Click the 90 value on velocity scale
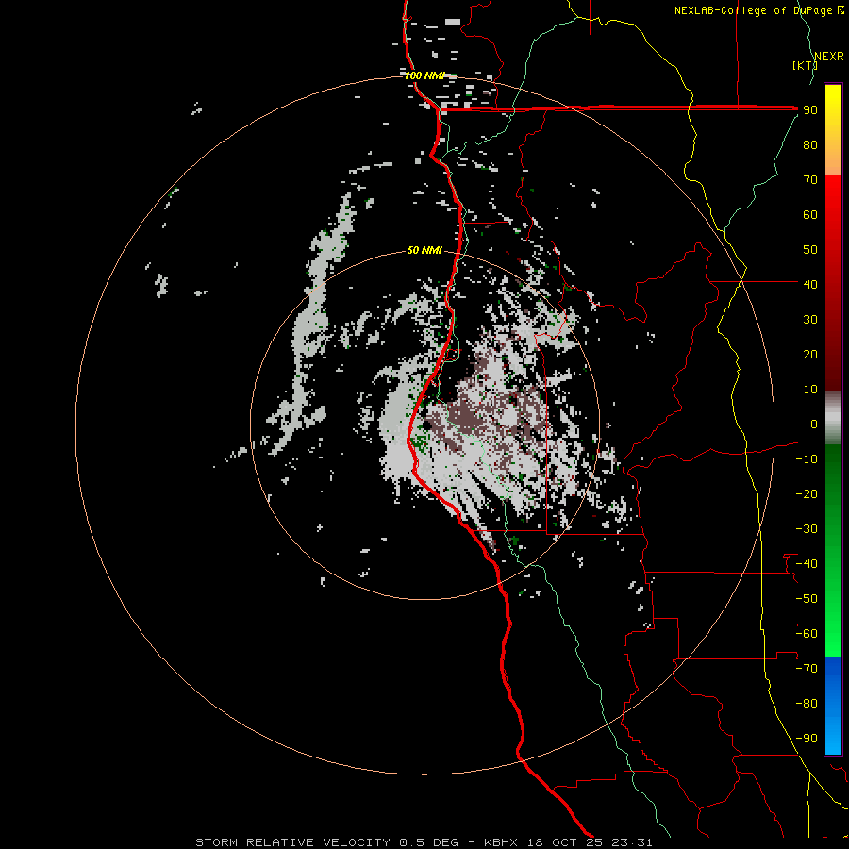This screenshot has height=849, width=849. [x=810, y=110]
